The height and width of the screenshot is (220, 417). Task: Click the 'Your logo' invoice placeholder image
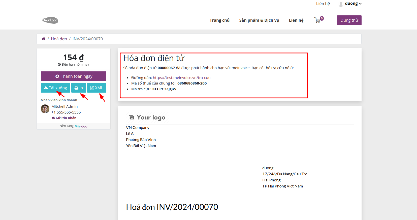(x=147, y=117)
